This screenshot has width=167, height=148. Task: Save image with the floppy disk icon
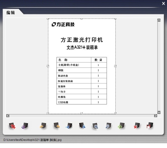(150, 126)
